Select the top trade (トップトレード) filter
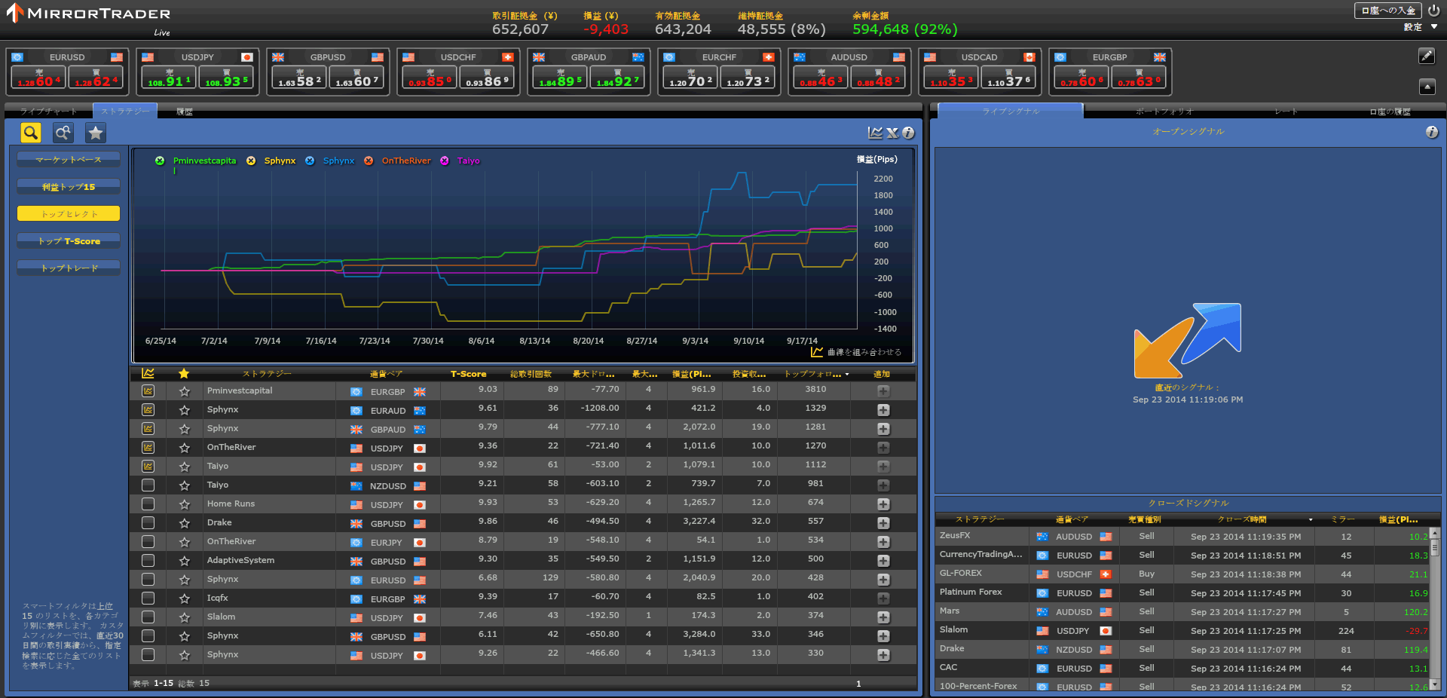The height and width of the screenshot is (698, 1447). [69, 268]
